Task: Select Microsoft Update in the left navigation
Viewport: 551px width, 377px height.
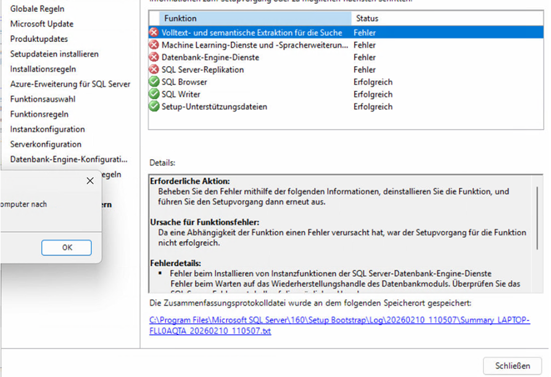Action: [x=42, y=24]
